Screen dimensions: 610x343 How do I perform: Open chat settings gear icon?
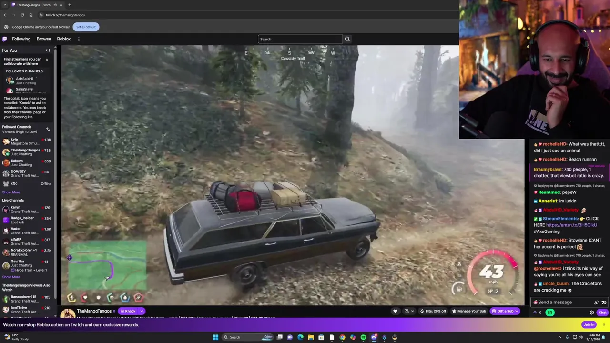592,313
